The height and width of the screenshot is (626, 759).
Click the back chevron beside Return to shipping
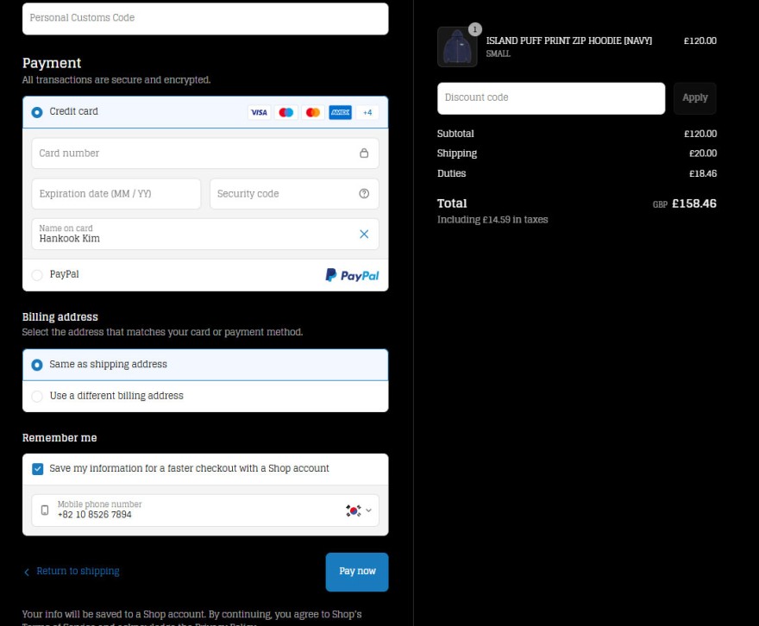coord(27,572)
